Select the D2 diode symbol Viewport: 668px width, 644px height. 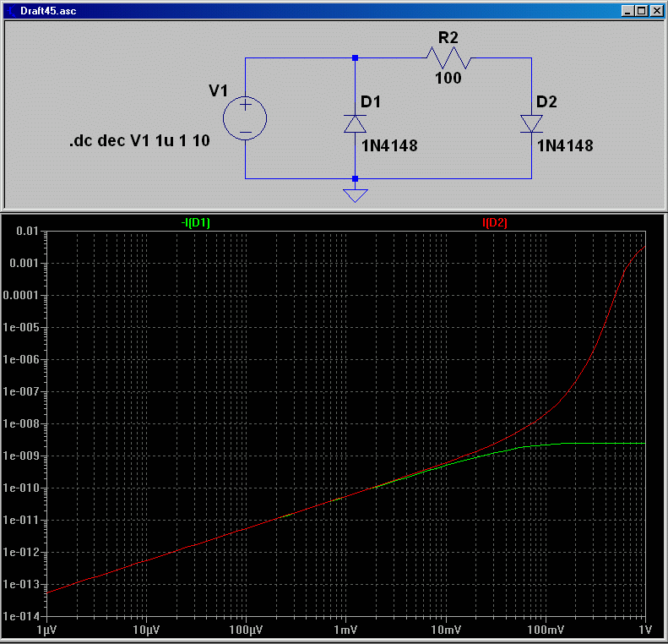(531, 123)
